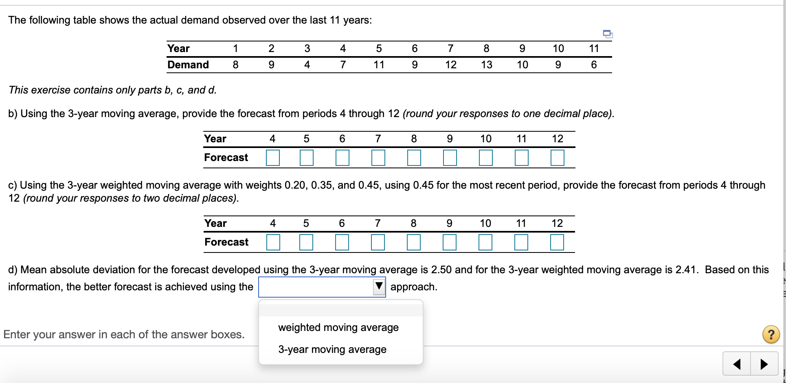Click the forecast box for year 9 in part b
Screen dimensions: 786x383
pos(450,158)
